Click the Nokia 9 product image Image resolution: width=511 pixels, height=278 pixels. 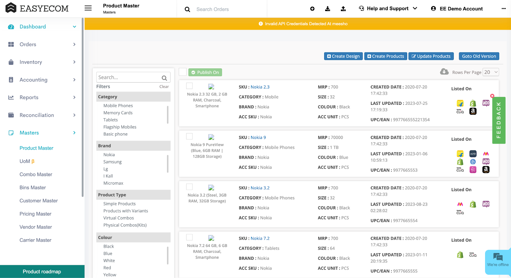(x=211, y=137)
